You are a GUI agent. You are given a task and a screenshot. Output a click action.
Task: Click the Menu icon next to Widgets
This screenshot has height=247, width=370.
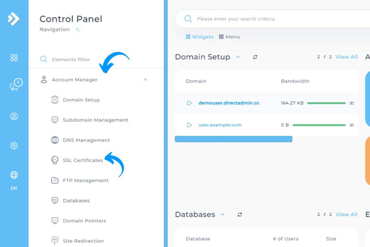tap(220, 37)
